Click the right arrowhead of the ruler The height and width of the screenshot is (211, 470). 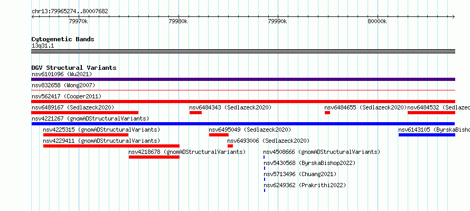[454, 16]
